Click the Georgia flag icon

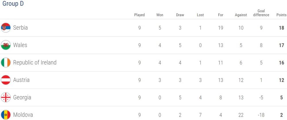pos(6,97)
